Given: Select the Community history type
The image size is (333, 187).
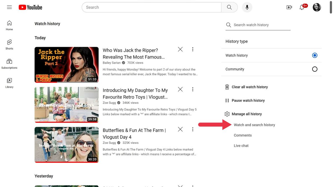Looking at the screenshot, I should 314,69.
